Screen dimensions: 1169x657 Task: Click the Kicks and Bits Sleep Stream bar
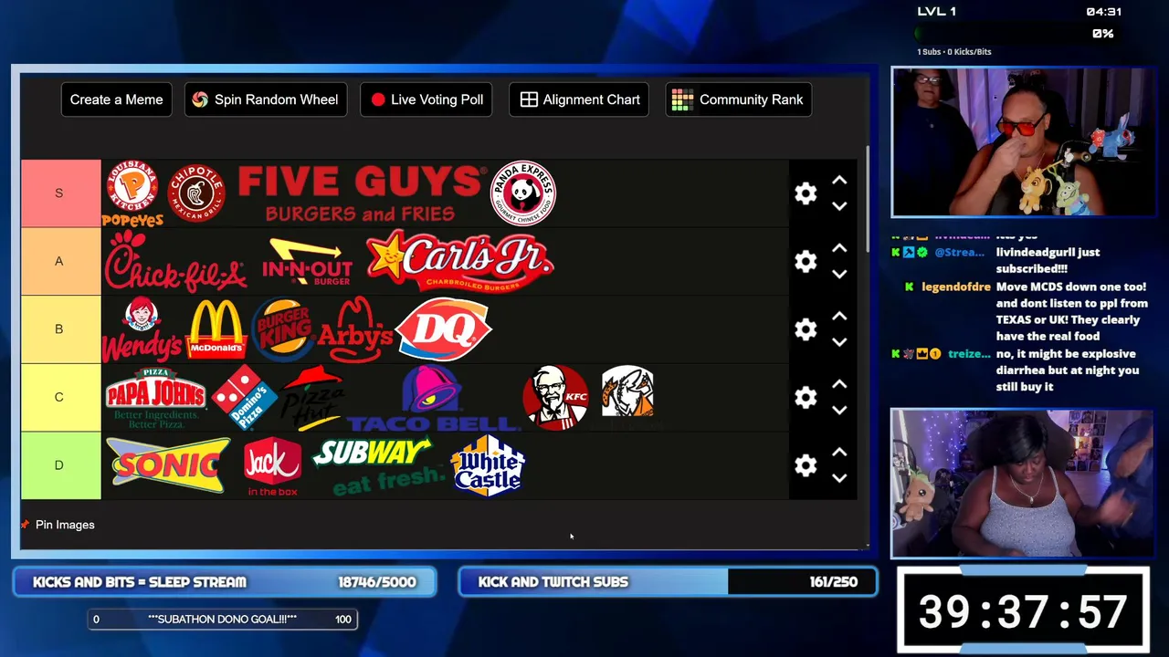(225, 582)
